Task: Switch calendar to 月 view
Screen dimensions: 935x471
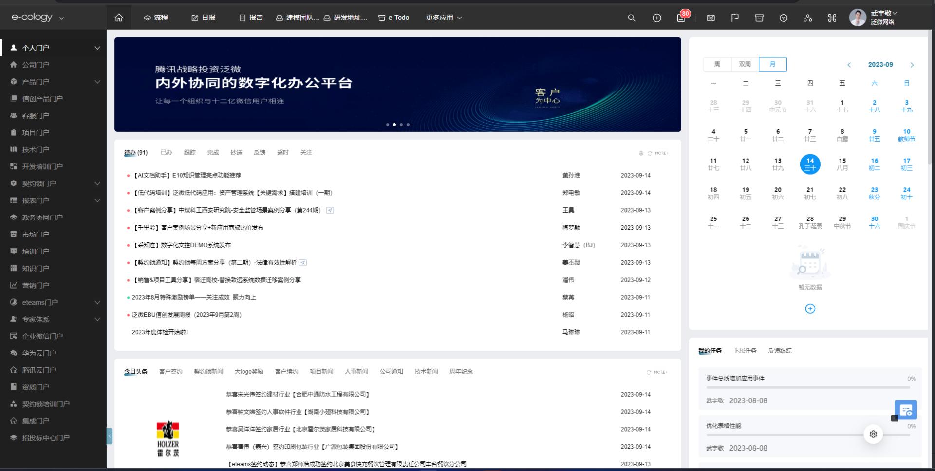Action: (x=772, y=64)
